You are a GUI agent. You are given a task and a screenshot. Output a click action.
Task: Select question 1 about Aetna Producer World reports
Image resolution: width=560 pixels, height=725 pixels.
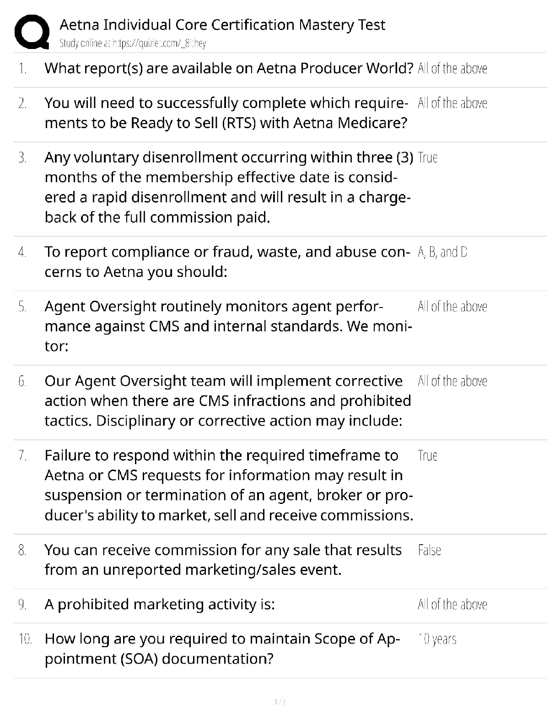click(x=229, y=69)
